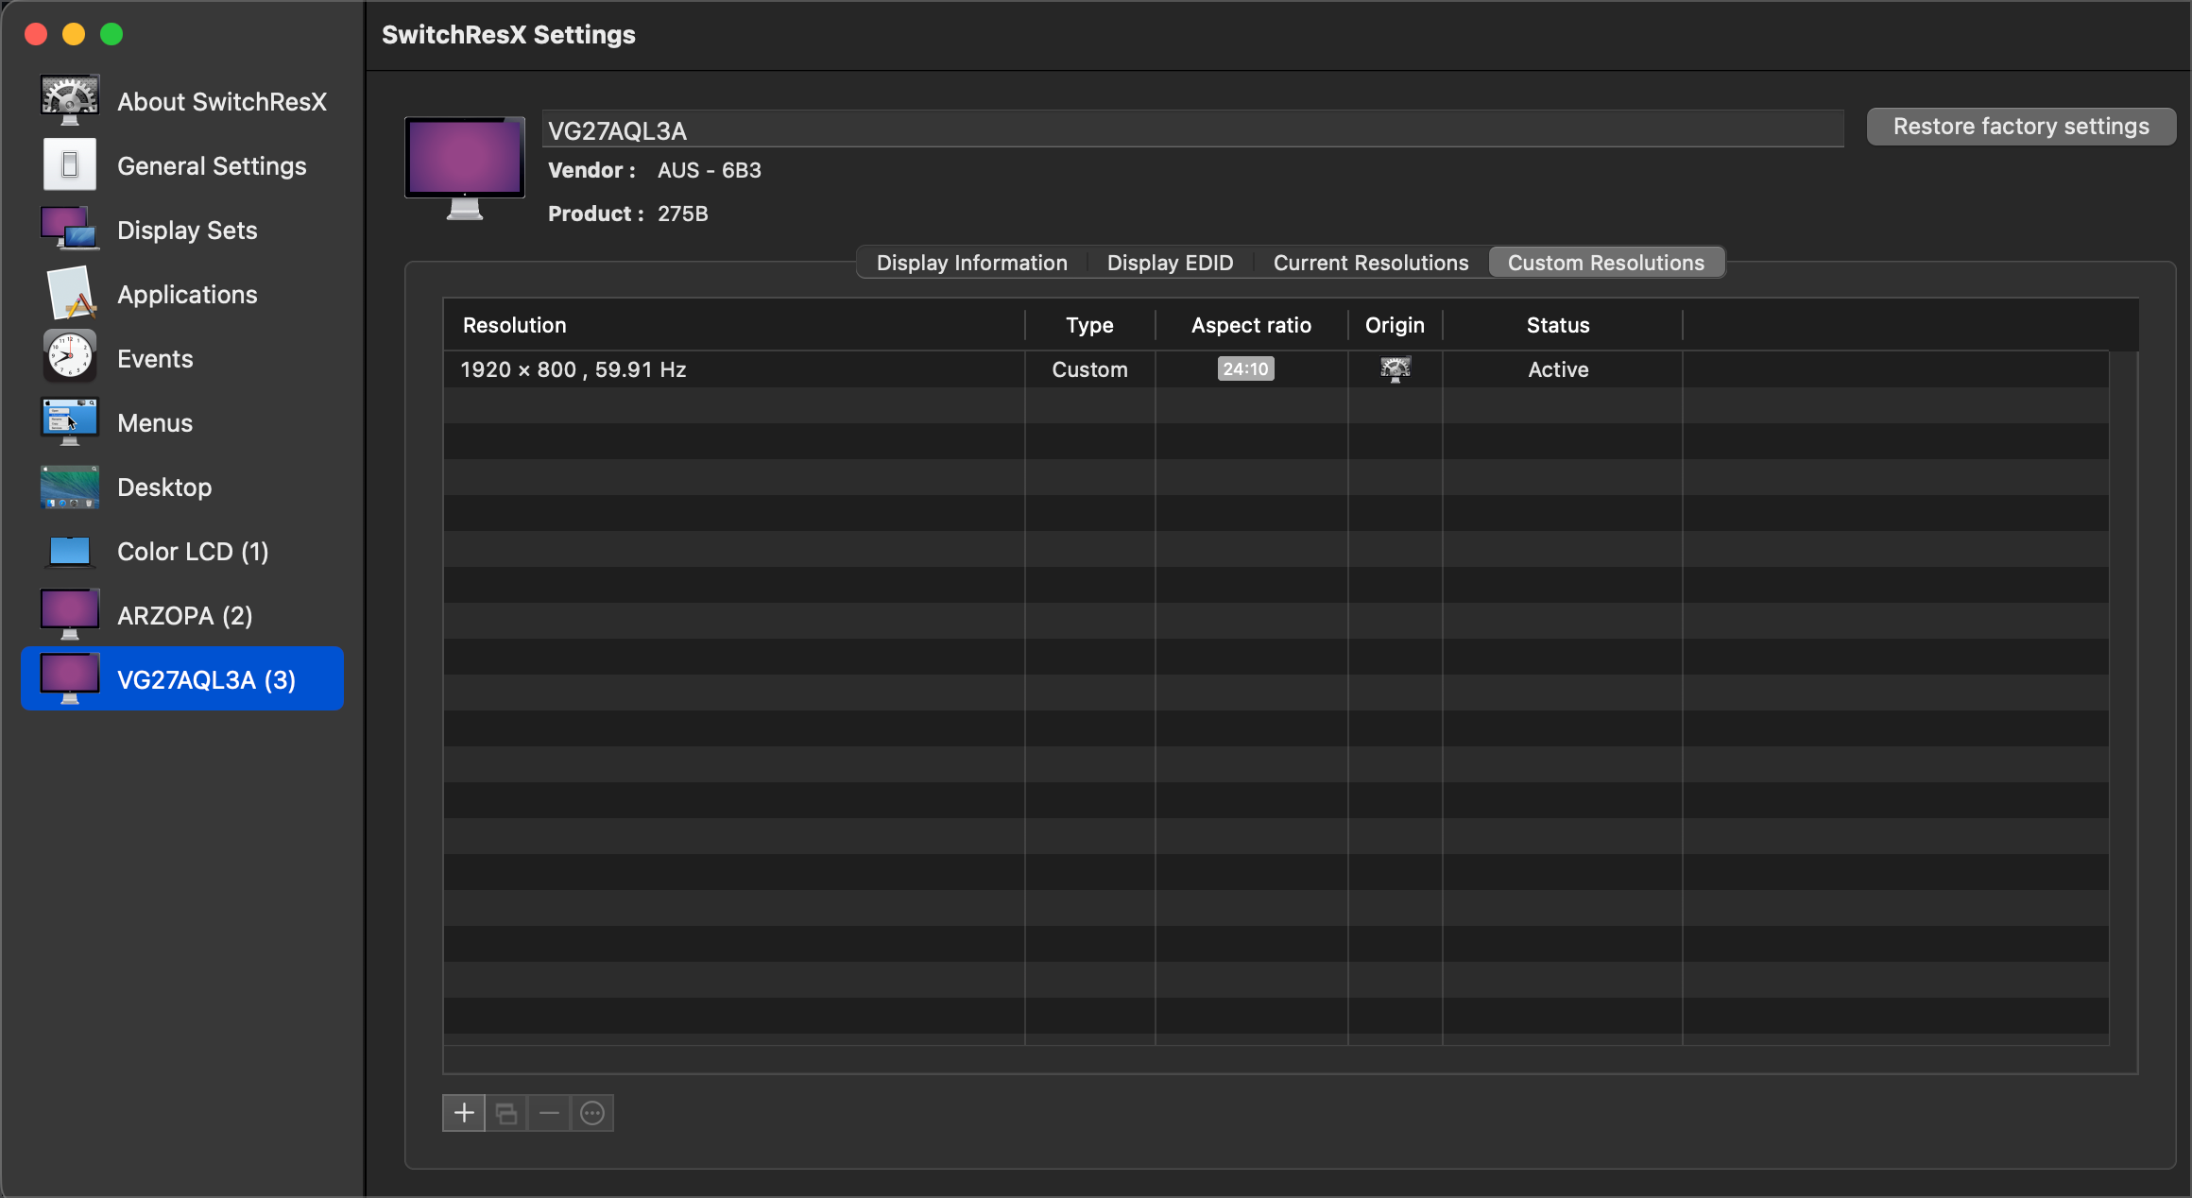
Task: Sort by the Origin column header
Action: coord(1395,325)
